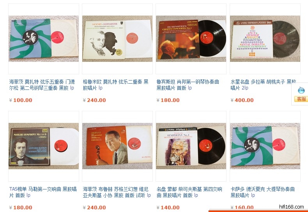308x212 pixels.
Task: Open the Heifetz violin album thumbnail
Action: pos(117,146)
